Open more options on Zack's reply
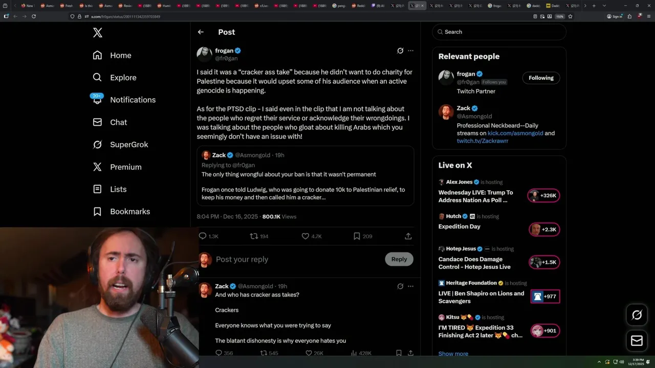 tap(410, 286)
